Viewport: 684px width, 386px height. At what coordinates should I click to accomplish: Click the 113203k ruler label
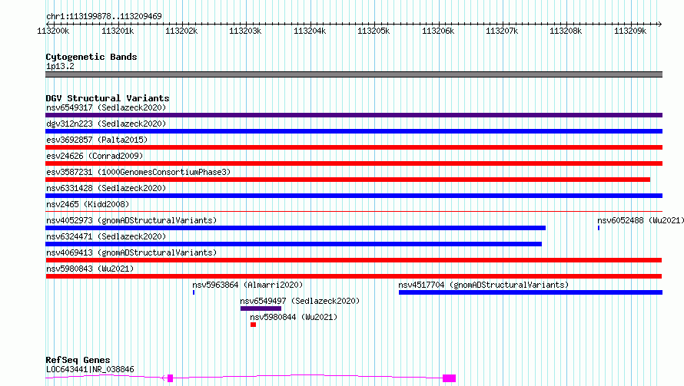coord(245,31)
